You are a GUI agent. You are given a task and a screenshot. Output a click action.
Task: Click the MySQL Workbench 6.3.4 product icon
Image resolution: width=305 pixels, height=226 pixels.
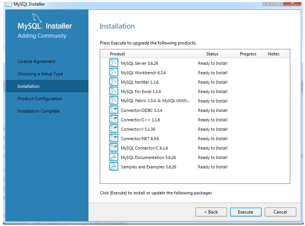pos(114,73)
